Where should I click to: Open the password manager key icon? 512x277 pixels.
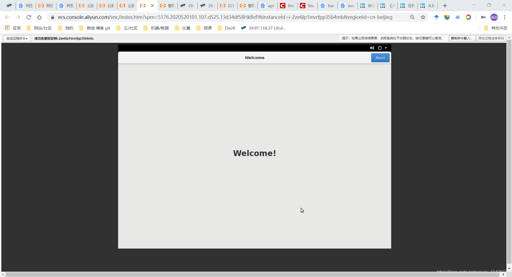pyautogui.click(x=483, y=17)
